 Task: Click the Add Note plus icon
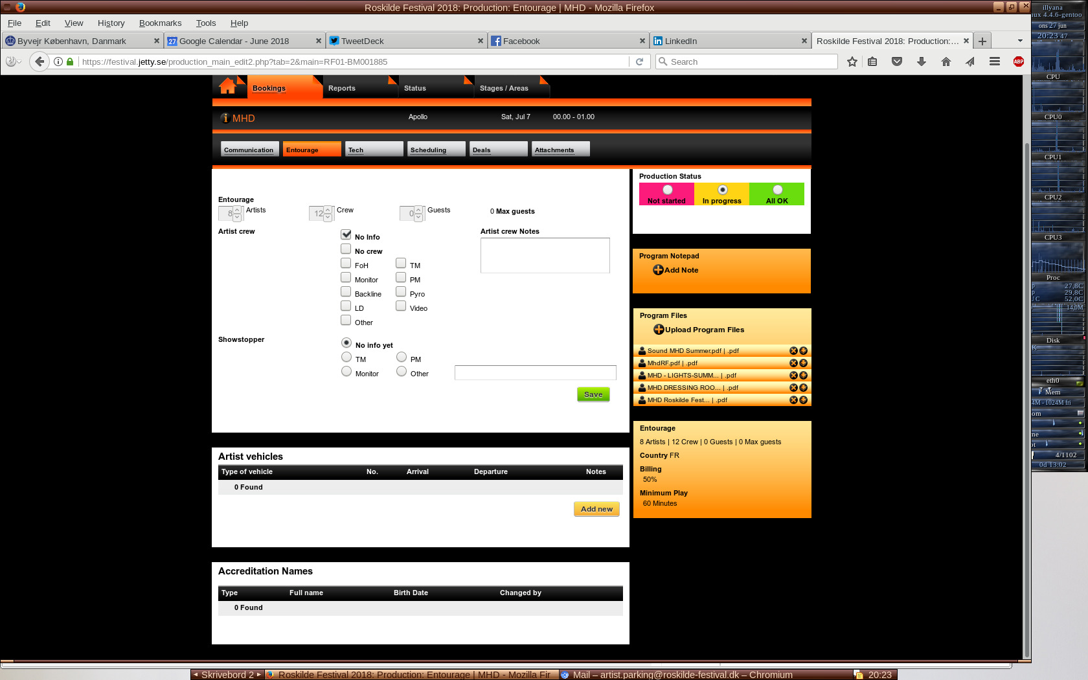click(x=658, y=270)
